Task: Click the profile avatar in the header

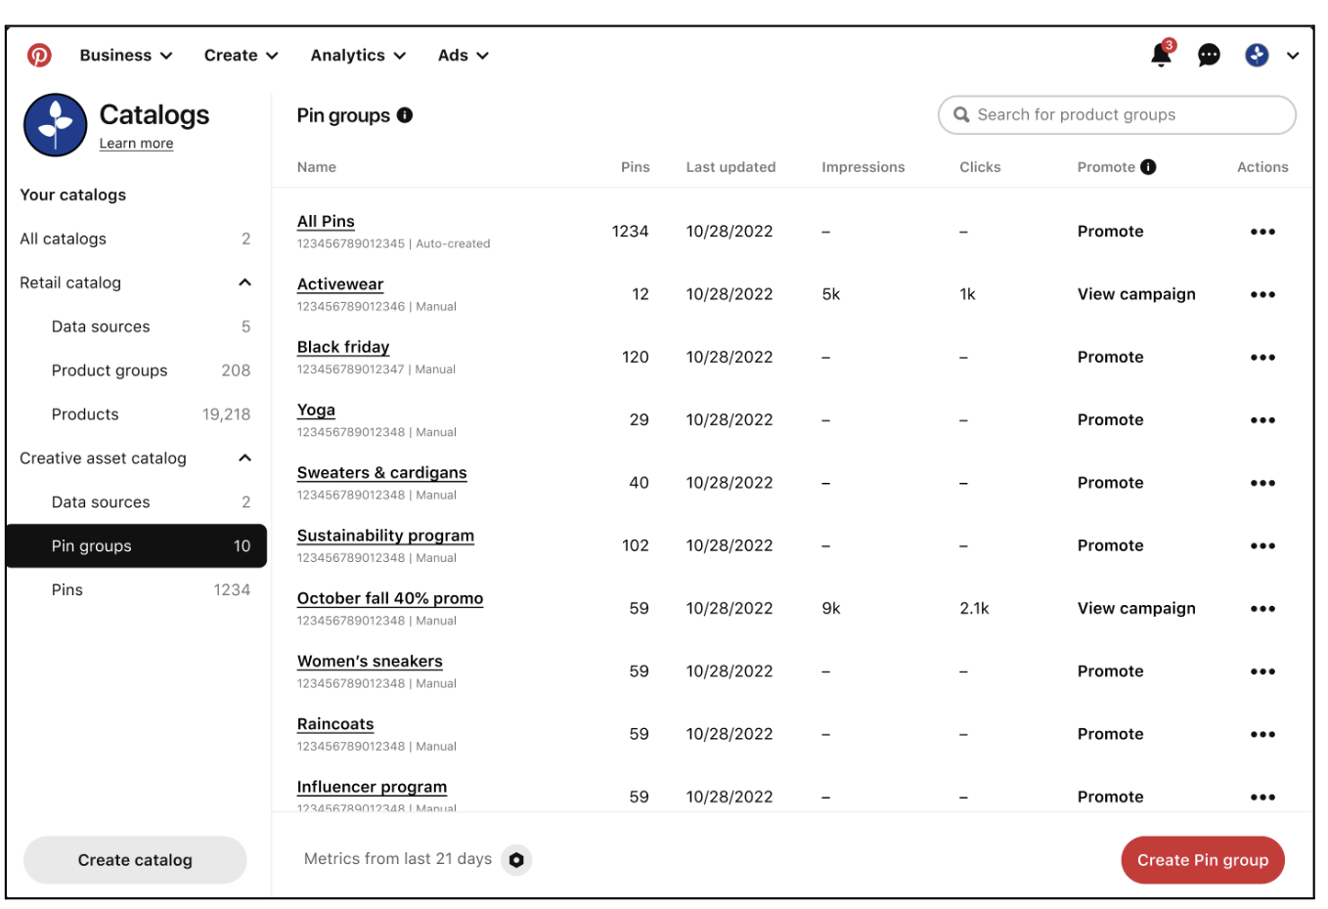Action: [x=1257, y=55]
